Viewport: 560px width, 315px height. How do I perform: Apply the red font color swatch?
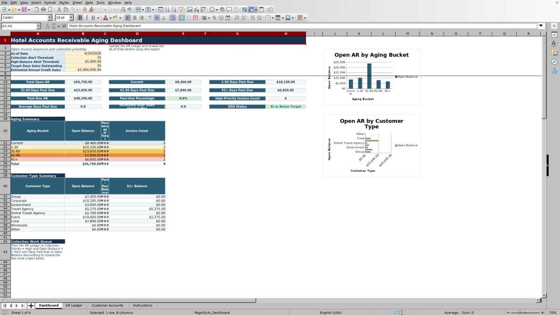pos(105,18)
